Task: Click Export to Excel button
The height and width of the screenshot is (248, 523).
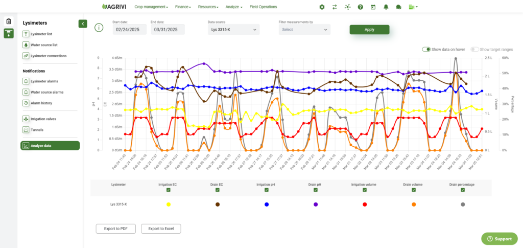Action: point(161,229)
